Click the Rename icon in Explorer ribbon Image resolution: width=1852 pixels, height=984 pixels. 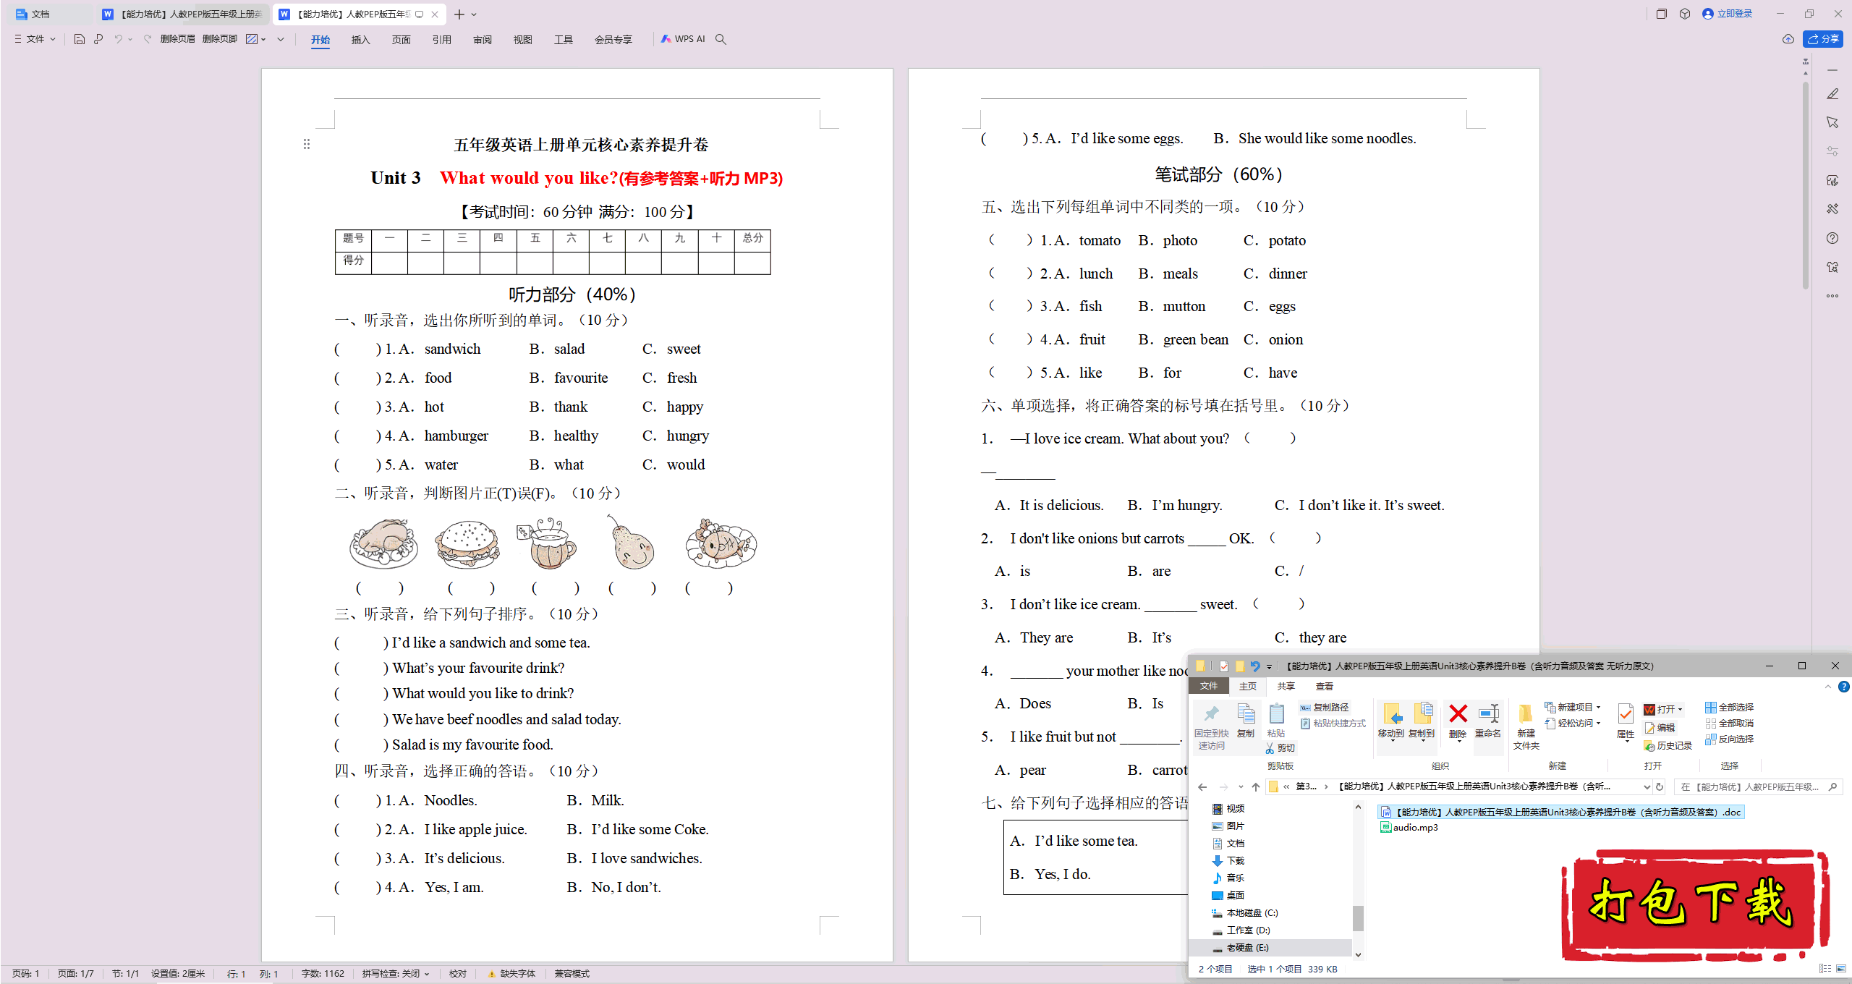(x=1488, y=714)
